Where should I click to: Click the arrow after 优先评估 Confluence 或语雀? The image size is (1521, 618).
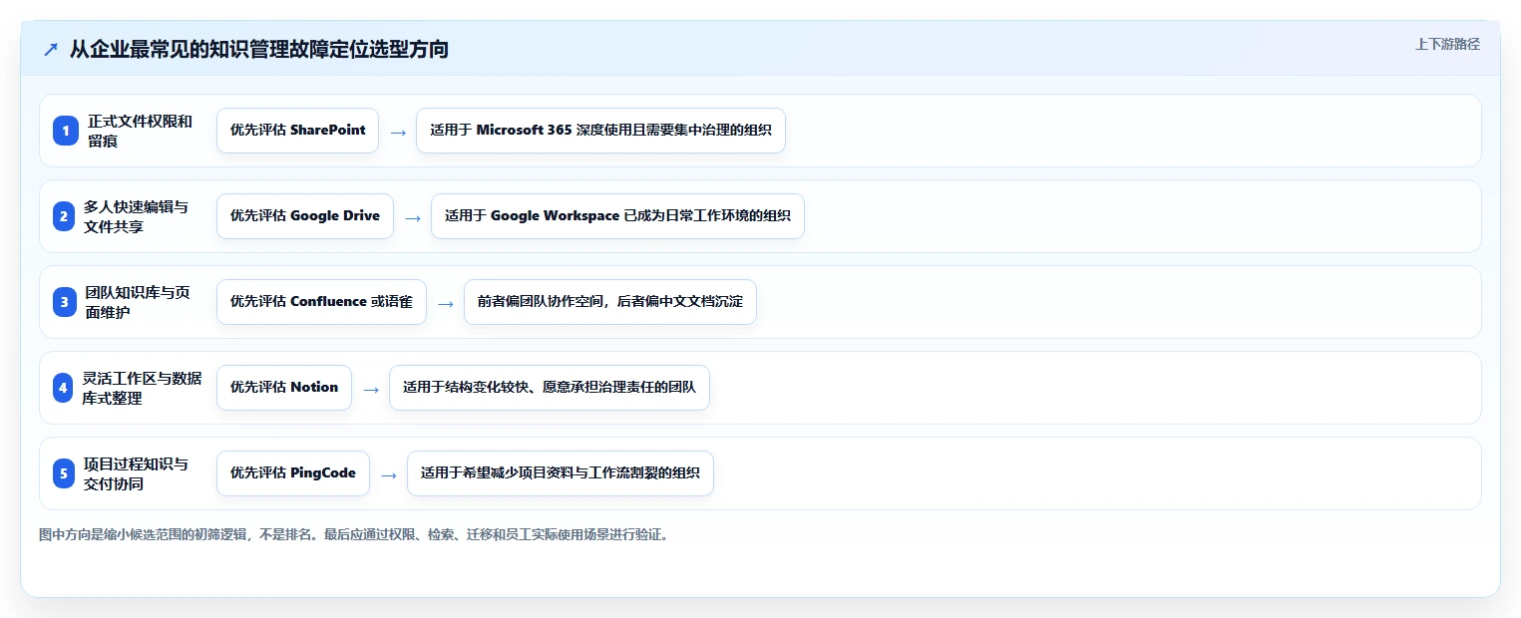446,303
